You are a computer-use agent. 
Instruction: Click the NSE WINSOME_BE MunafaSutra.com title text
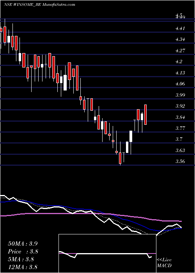click(x=39, y=5)
